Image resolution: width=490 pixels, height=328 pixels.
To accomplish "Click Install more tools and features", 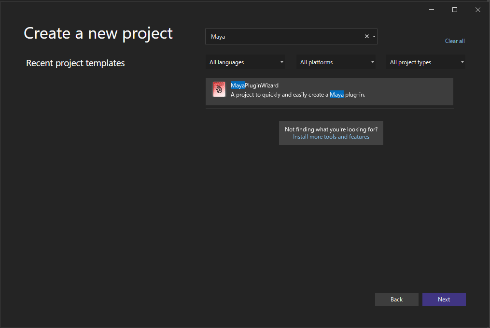I will pos(331,137).
